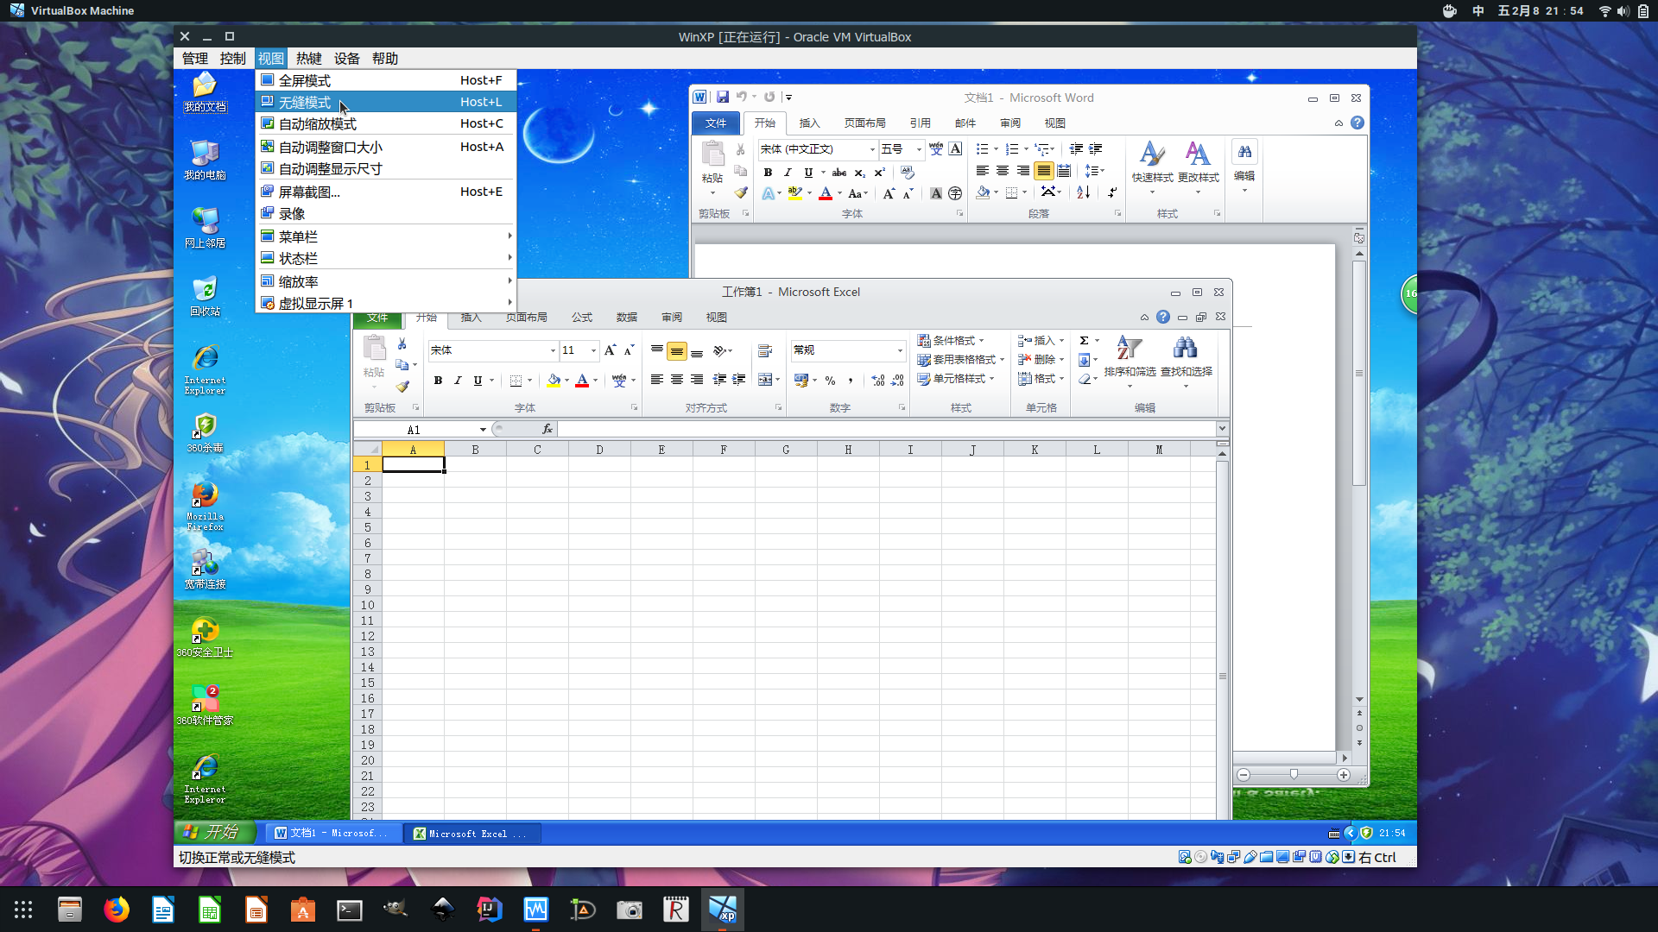The image size is (1658, 932).
Task: Click Word align center icon
Action: point(1003,171)
